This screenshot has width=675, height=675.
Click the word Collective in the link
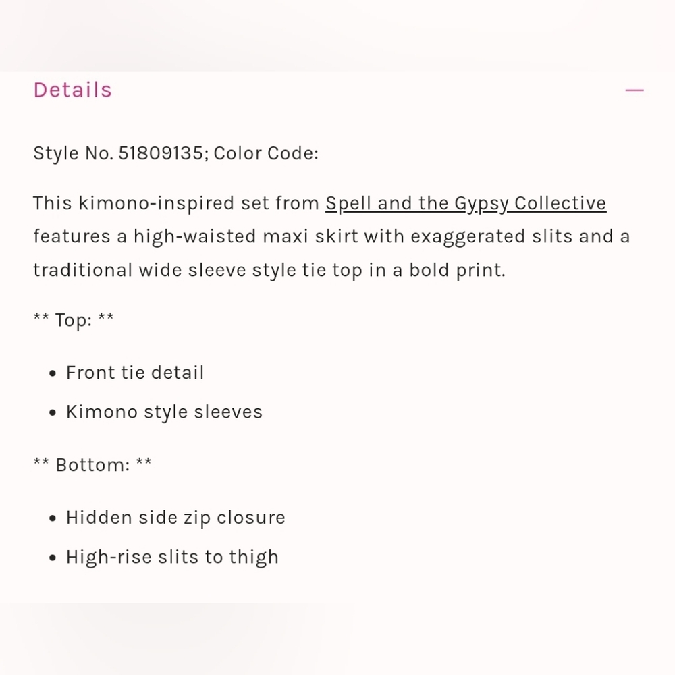560,203
